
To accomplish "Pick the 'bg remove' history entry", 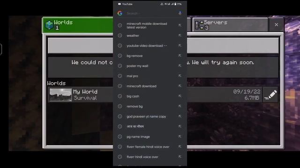I will (x=135, y=56).
